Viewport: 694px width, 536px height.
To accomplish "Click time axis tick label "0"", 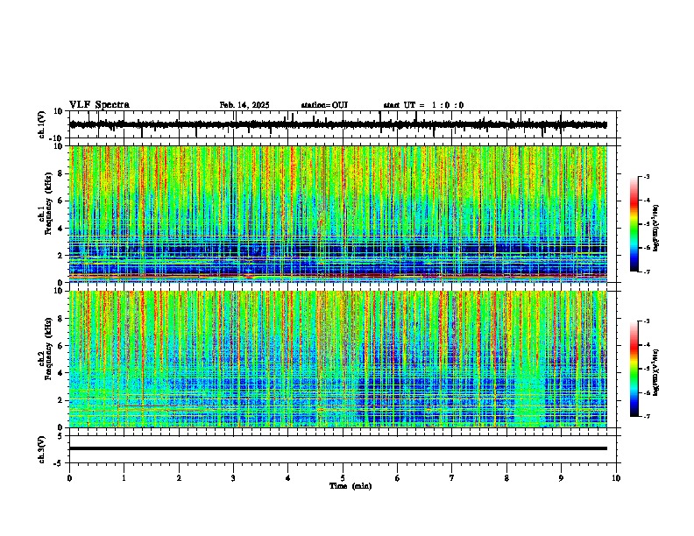I will pos(69,478).
